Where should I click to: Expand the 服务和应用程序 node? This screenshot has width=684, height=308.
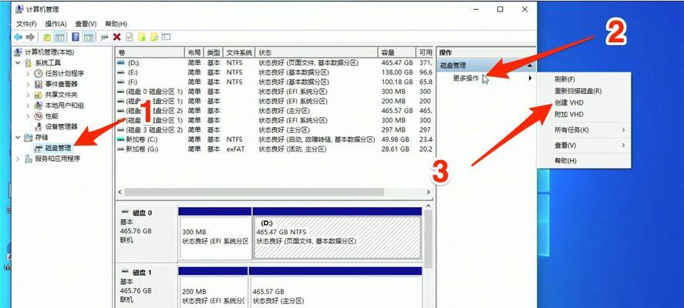pos(18,159)
